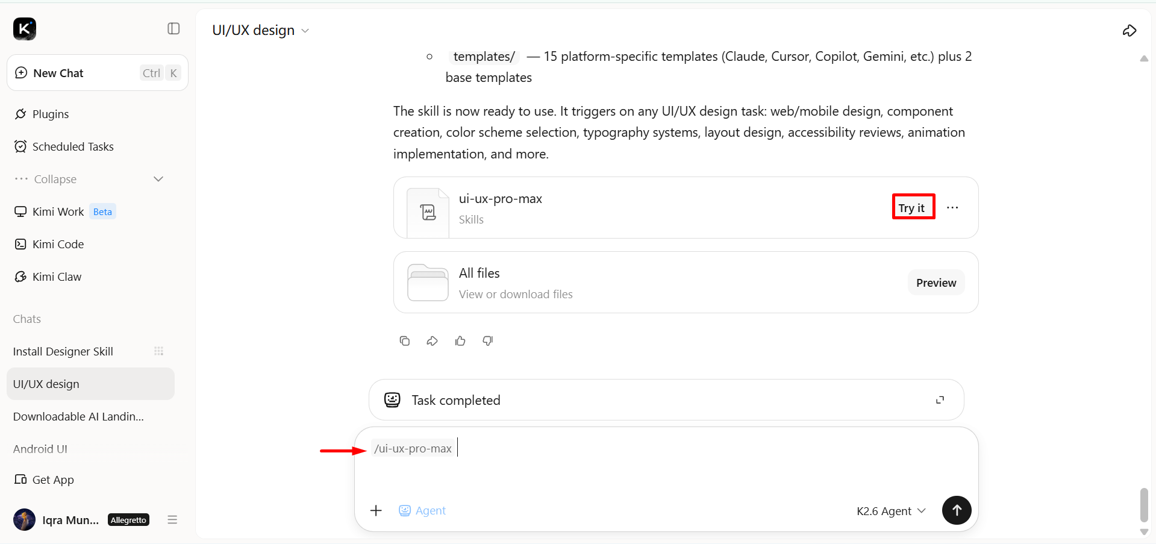This screenshot has height=544, width=1156.
Task: Give the response a thumbs down
Action: [x=488, y=341]
